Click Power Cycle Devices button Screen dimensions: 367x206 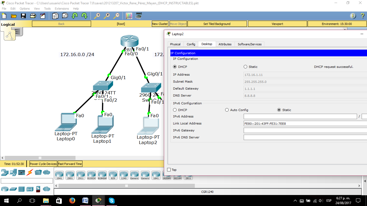pos(43,164)
